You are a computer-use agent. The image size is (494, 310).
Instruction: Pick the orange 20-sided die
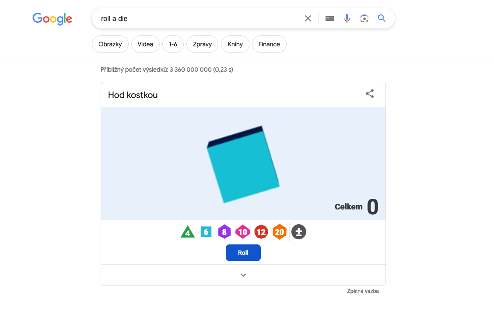click(280, 232)
